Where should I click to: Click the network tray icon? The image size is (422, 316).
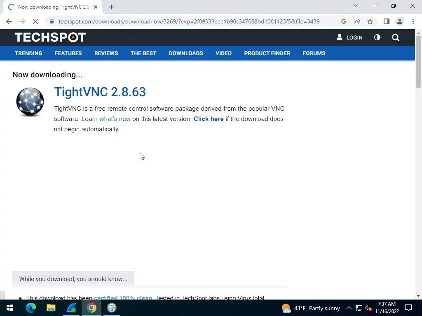(359, 308)
